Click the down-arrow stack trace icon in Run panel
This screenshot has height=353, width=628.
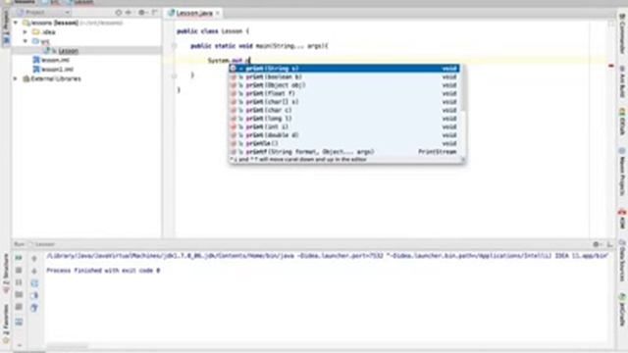coord(34,271)
